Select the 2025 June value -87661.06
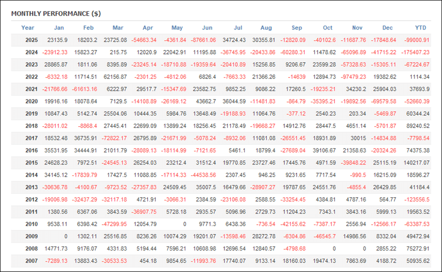Viewport: 442px width, 272px height. click(200, 40)
